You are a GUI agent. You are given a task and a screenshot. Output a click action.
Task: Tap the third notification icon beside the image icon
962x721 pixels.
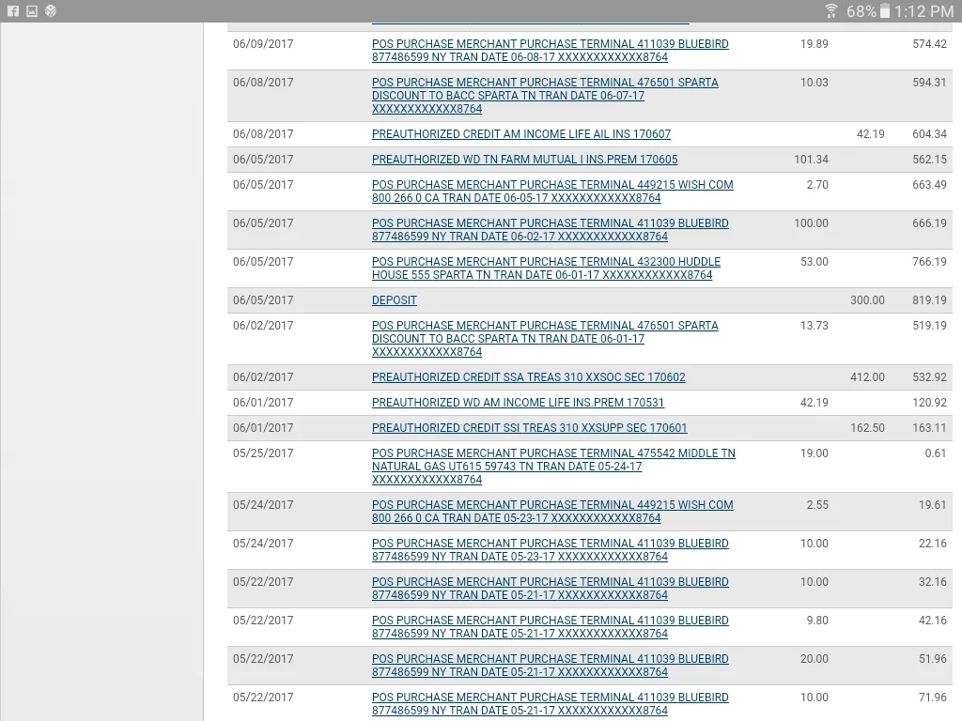51,11
